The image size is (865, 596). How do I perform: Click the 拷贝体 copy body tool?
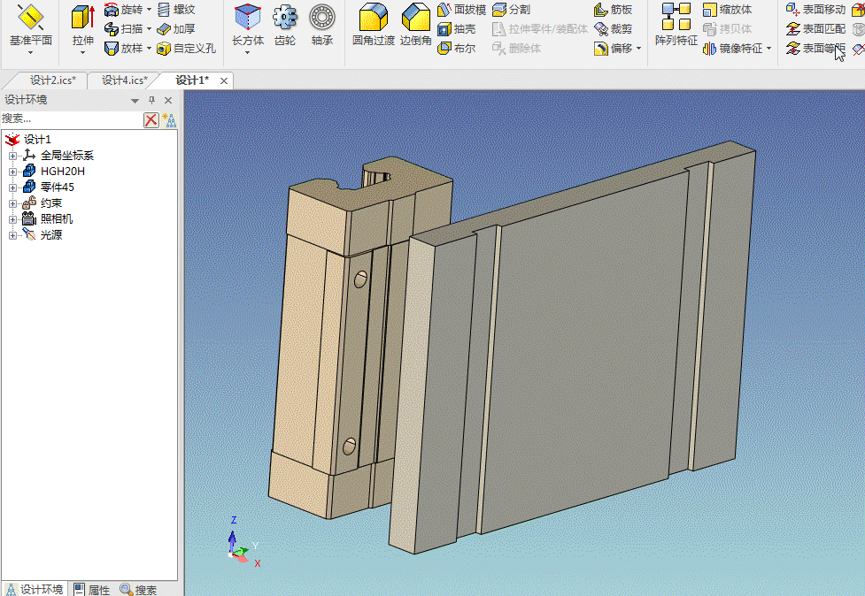727,28
